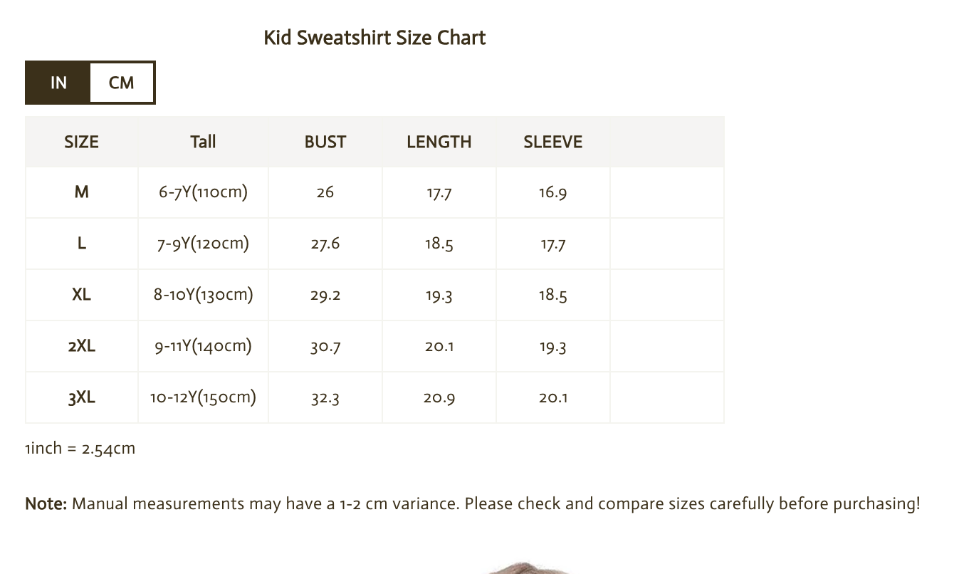Click the 1inch = 2.54cm conversion text
Viewport: 954px width, 574px height.
(x=80, y=449)
